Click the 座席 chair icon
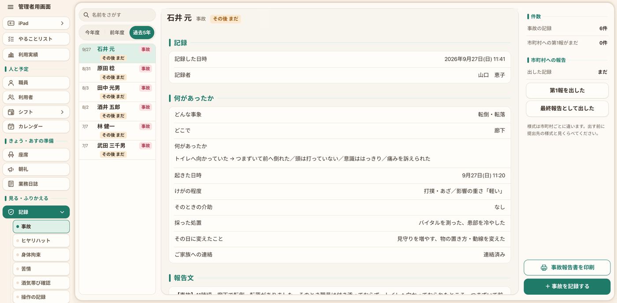 (x=11, y=155)
